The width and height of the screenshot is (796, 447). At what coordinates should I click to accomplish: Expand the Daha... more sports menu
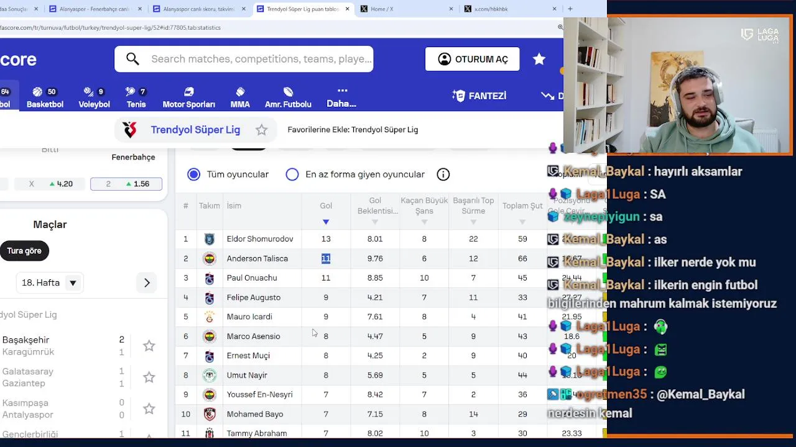pyautogui.click(x=341, y=97)
